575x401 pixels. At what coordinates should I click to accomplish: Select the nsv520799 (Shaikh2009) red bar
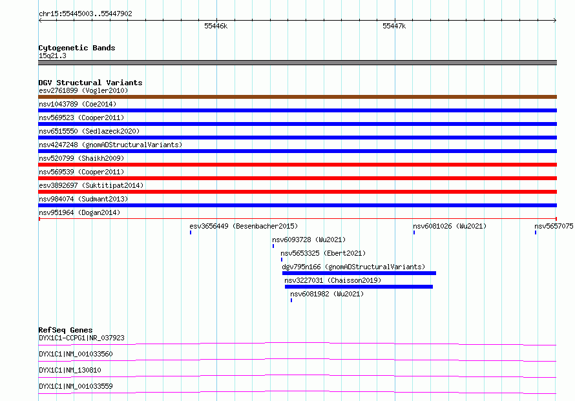pos(297,165)
